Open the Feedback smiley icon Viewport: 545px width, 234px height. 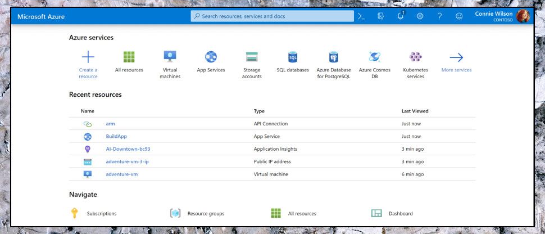pyautogui.click(x=459, y=16)
